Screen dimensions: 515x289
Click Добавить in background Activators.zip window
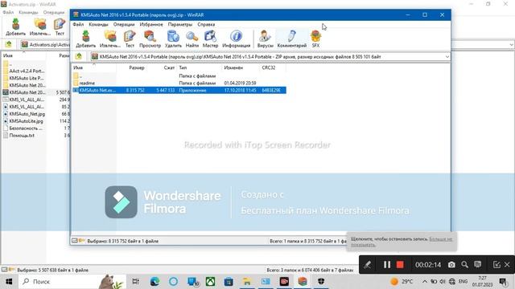15,26
